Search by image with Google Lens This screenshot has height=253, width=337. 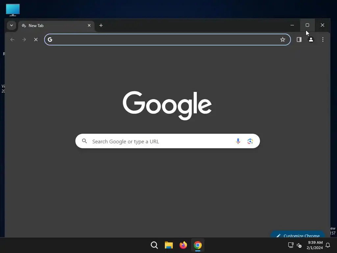(250, 141)
